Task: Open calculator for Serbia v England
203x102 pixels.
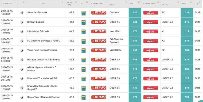Action: coord(84,22)
